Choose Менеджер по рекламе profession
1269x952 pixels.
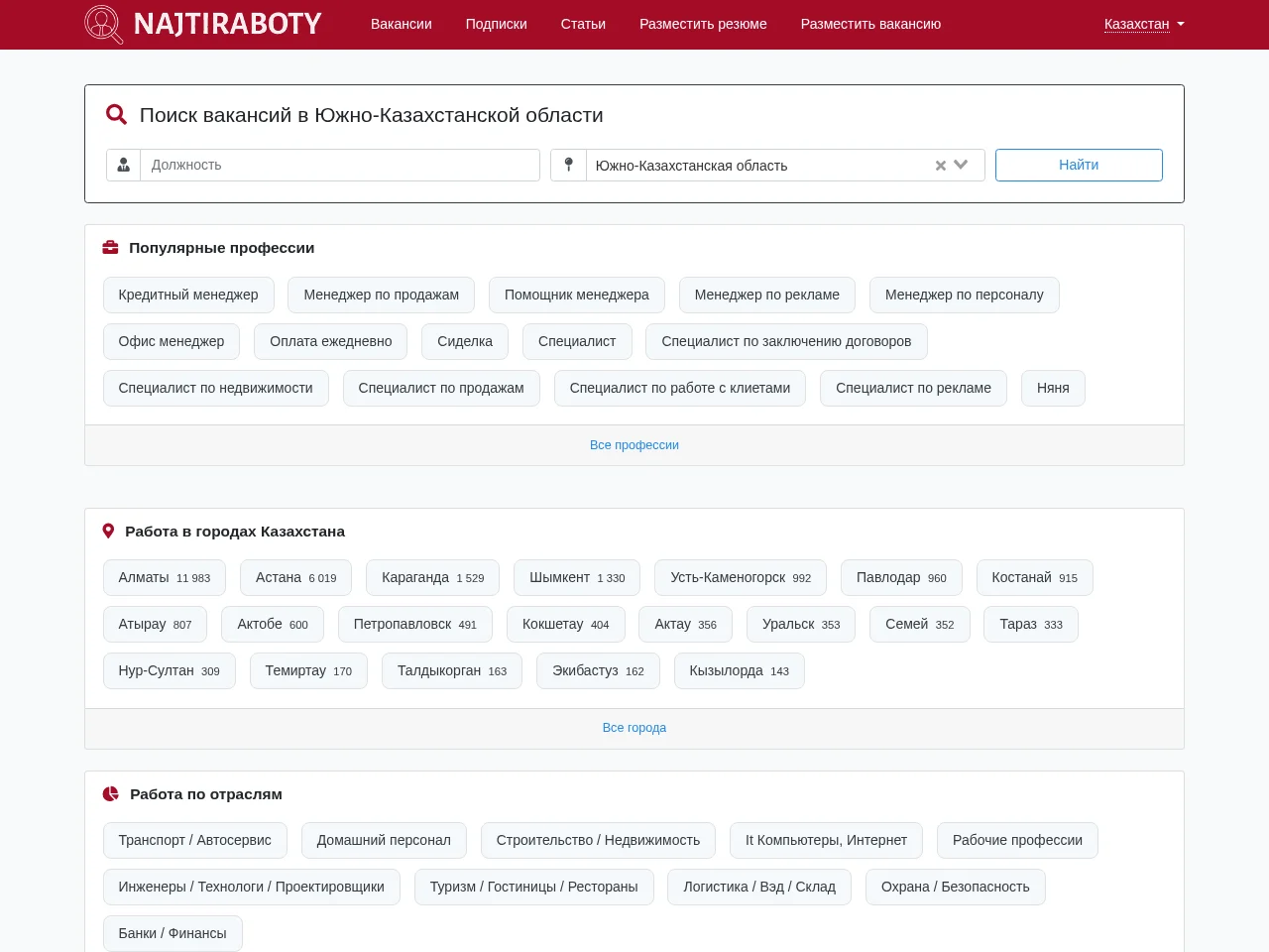(x=767, y=295)
